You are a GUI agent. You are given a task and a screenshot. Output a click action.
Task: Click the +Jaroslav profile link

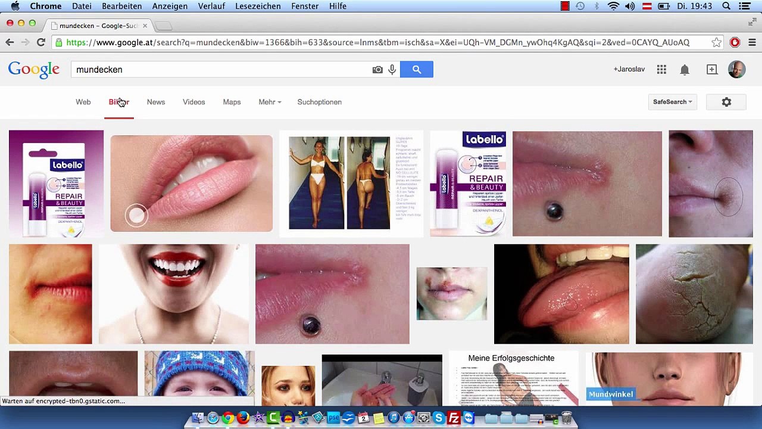pyautogui.click(x=629, y=69)
